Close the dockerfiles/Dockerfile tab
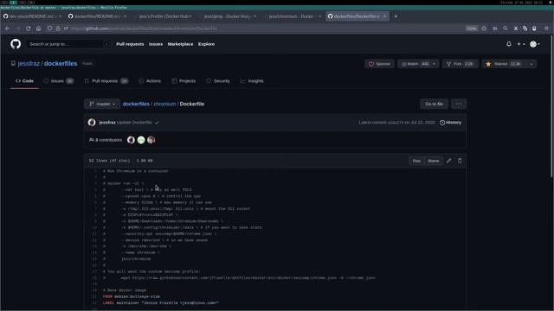This screenshot has width=554, height=311. 384,16
